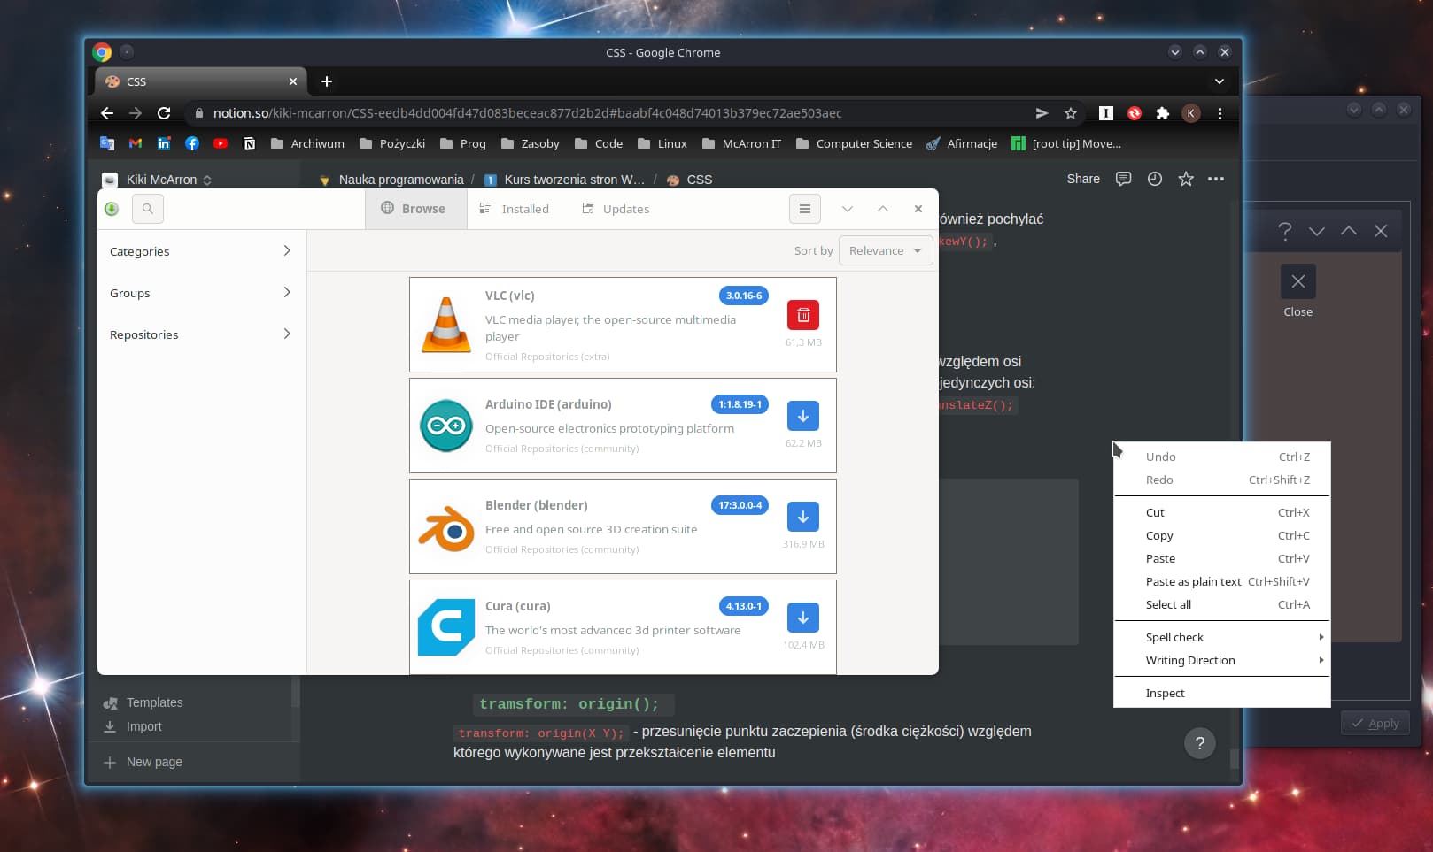Open Pamac hamburger menu
1433x852 pixels.
pyautogui.click(x=805, y=209)
